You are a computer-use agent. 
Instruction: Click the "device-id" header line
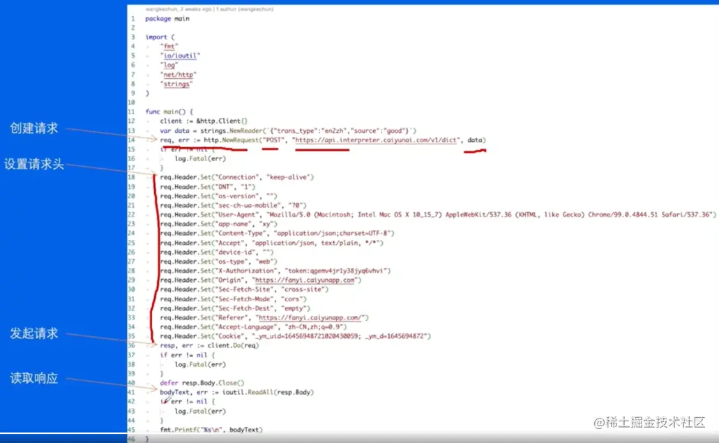216,253
